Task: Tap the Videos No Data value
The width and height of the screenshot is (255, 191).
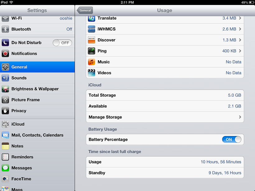Action: coord(234,73)
